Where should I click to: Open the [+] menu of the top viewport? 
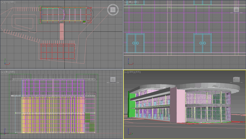2,2
